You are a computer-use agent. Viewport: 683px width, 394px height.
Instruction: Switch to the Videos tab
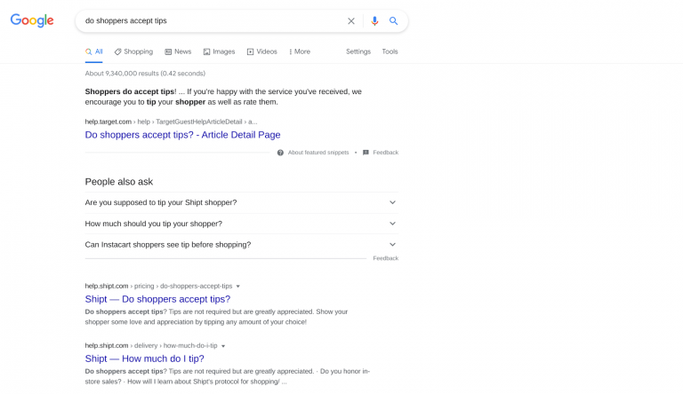[262, 51]
